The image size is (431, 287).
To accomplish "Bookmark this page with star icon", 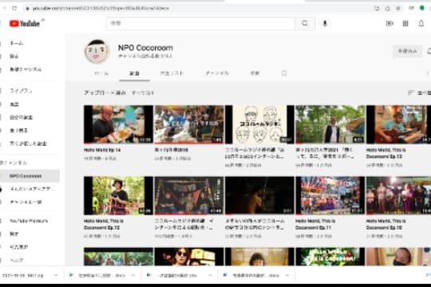I will [398, 8].
